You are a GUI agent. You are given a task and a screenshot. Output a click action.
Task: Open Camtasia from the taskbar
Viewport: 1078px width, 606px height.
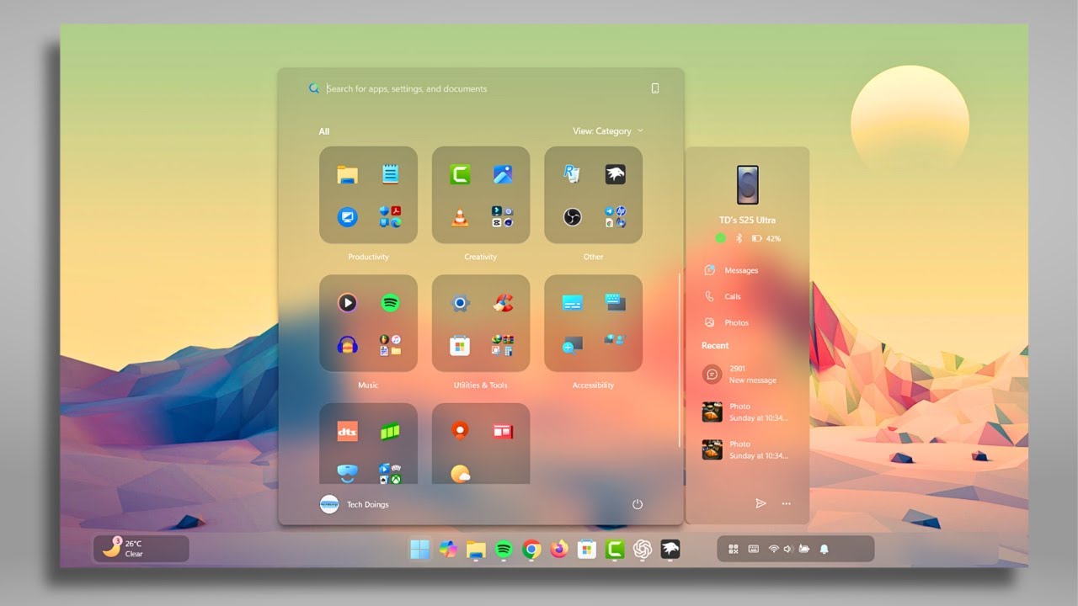tap(615, 550)
